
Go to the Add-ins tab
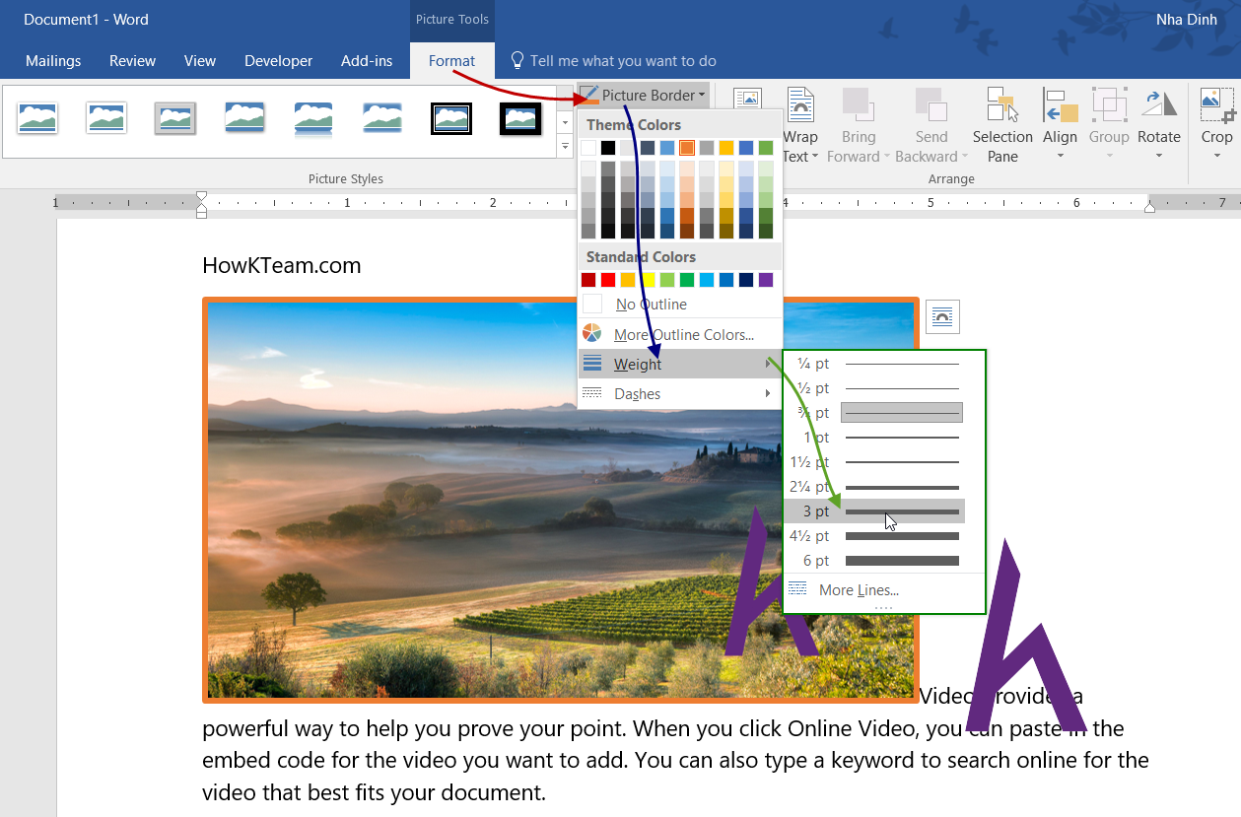click(x=367, y=61)
